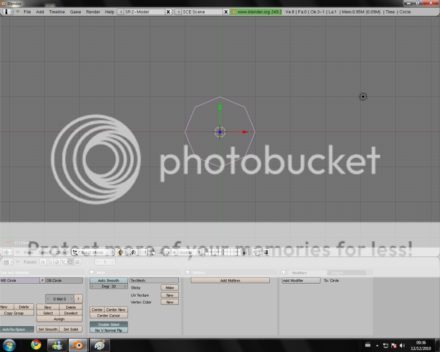Open the Script context in Panels header
Screen dimensions: 440x352
click(50, 262)
